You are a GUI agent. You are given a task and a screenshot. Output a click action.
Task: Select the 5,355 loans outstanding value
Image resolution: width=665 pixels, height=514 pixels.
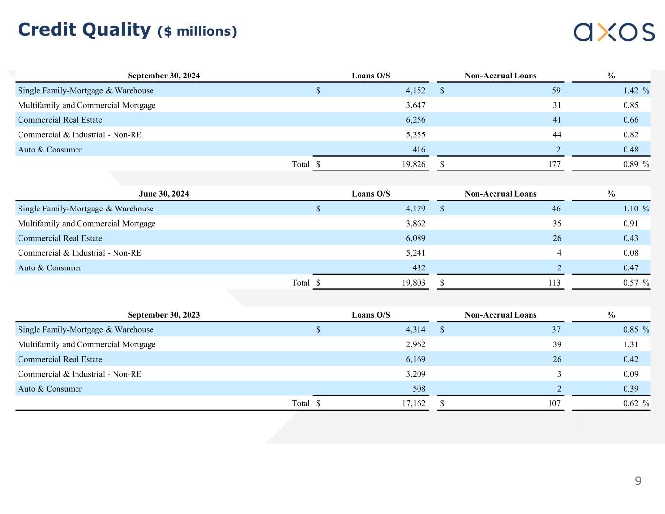pos(416,135)
